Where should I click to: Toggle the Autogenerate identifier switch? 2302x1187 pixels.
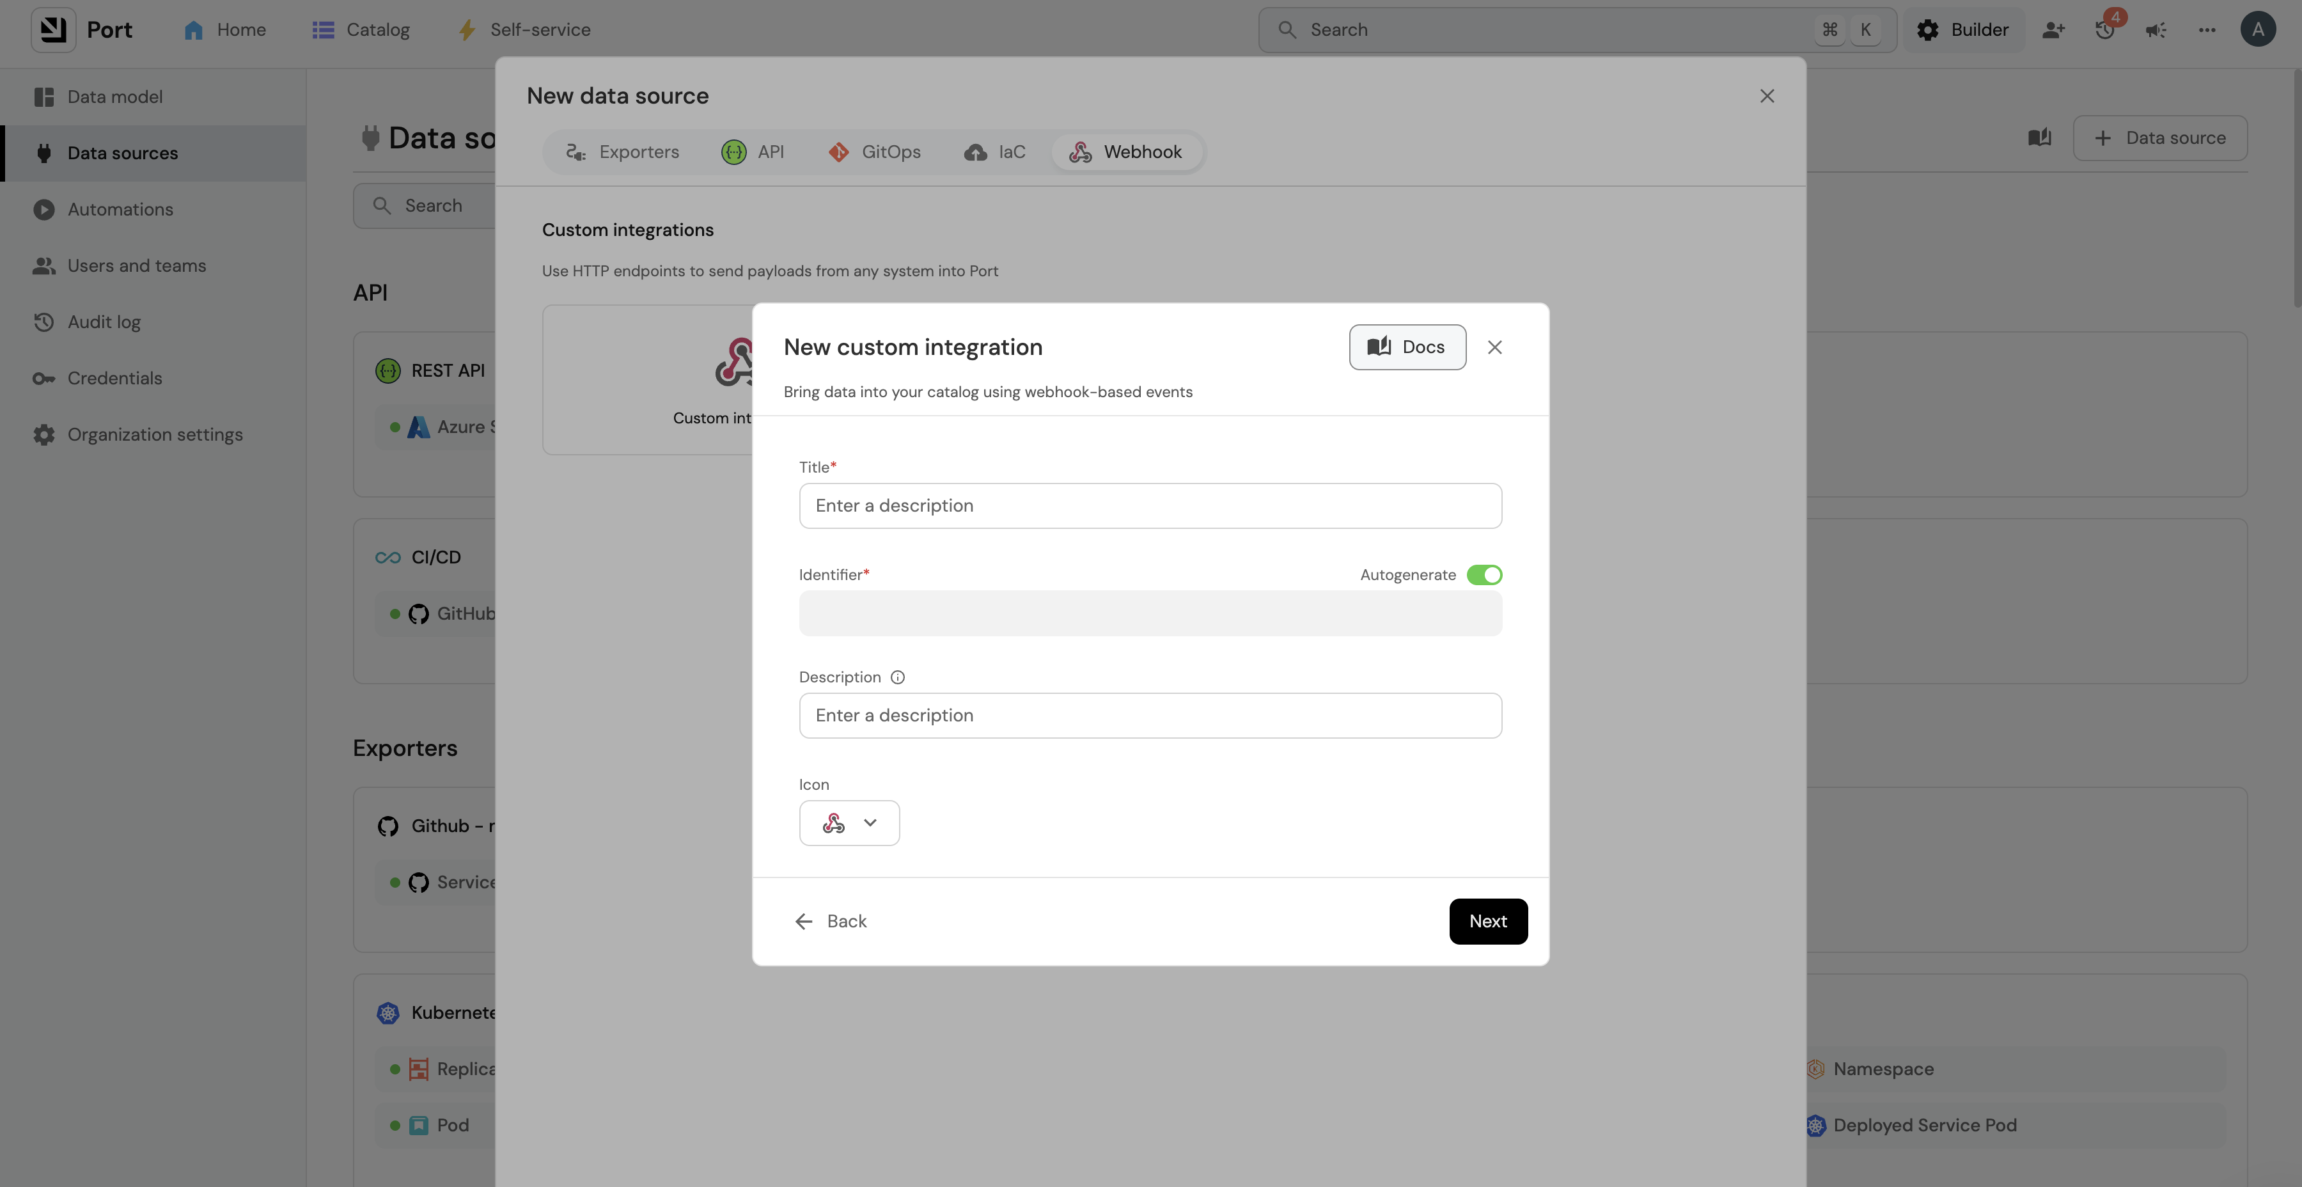[x=1484, y=575]
